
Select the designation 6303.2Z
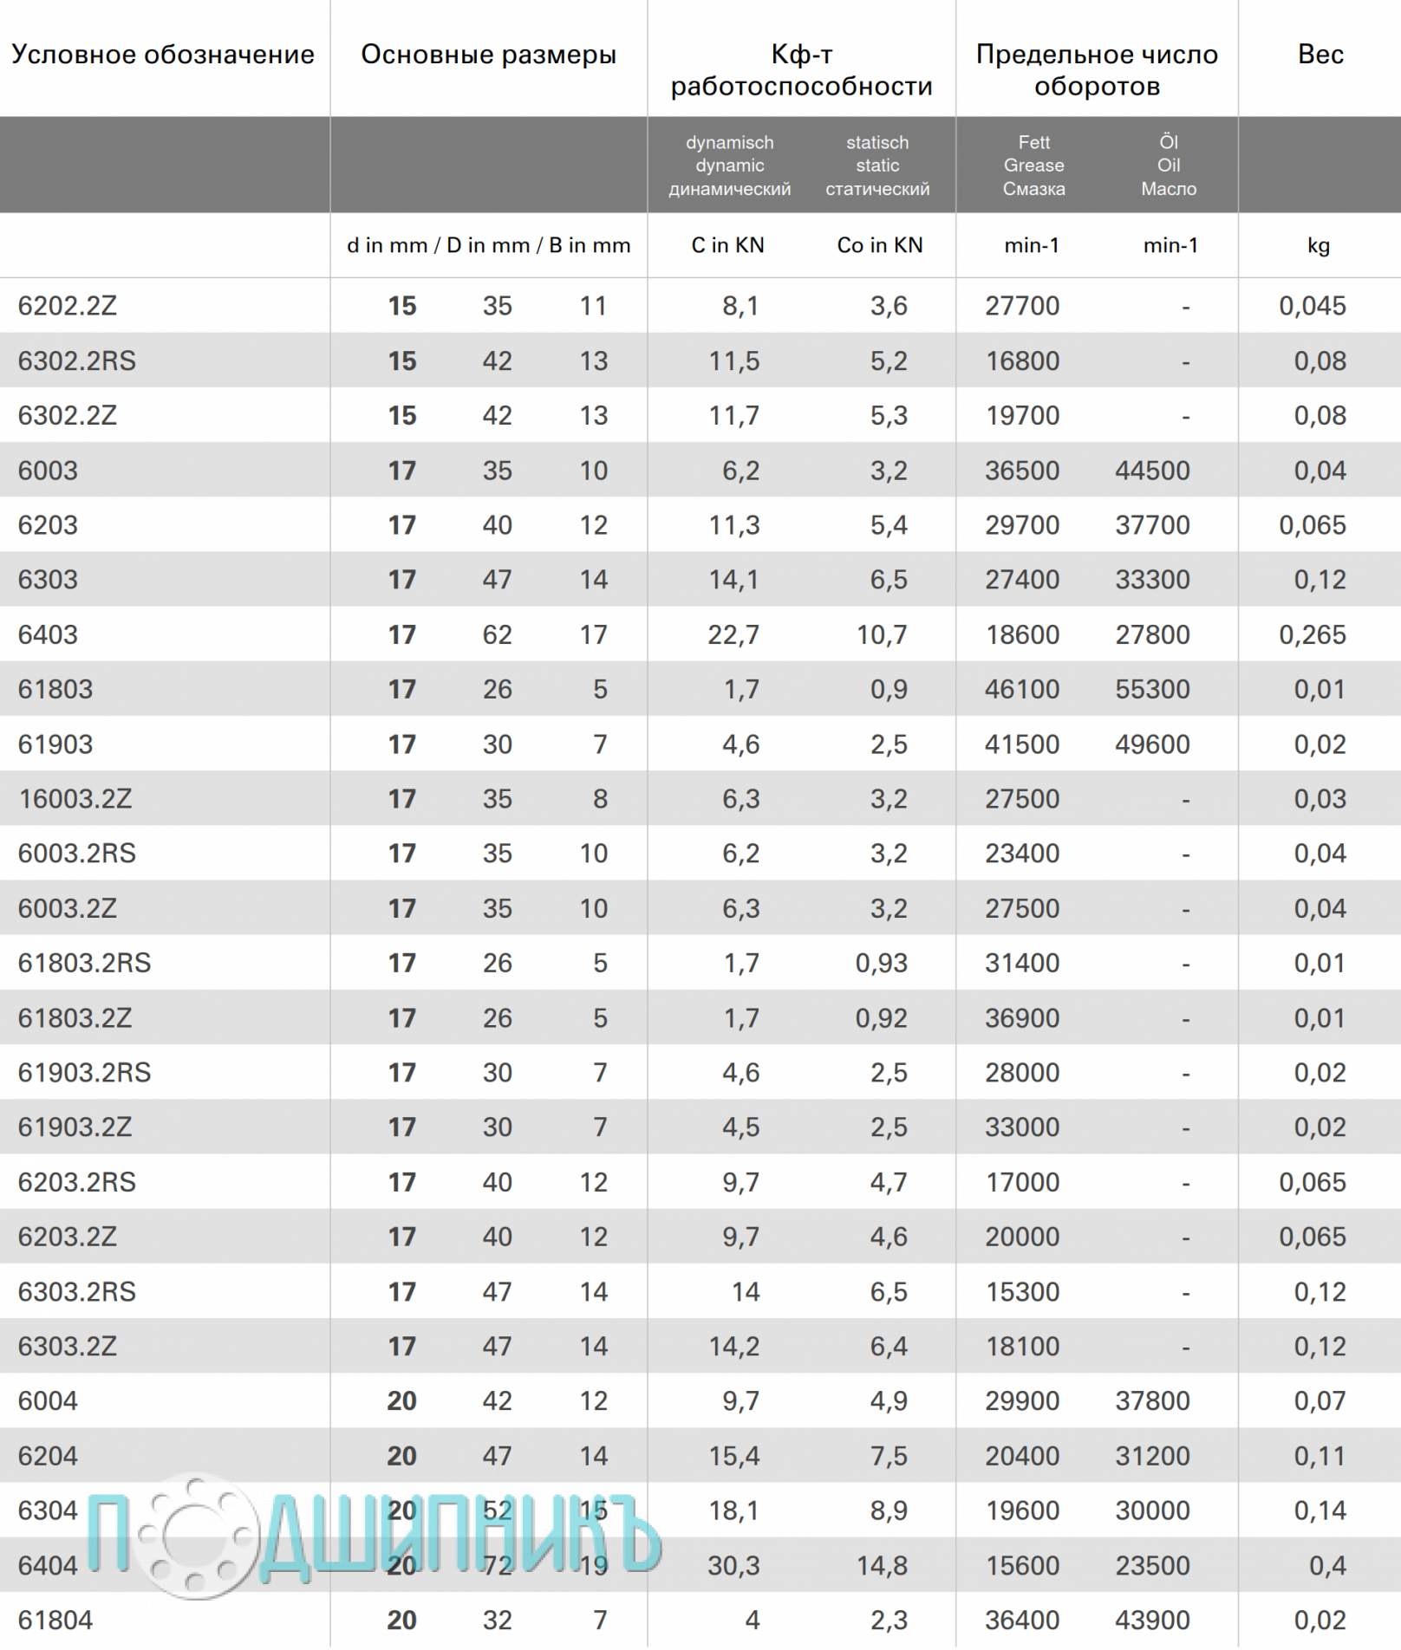tap(67, 1347)
